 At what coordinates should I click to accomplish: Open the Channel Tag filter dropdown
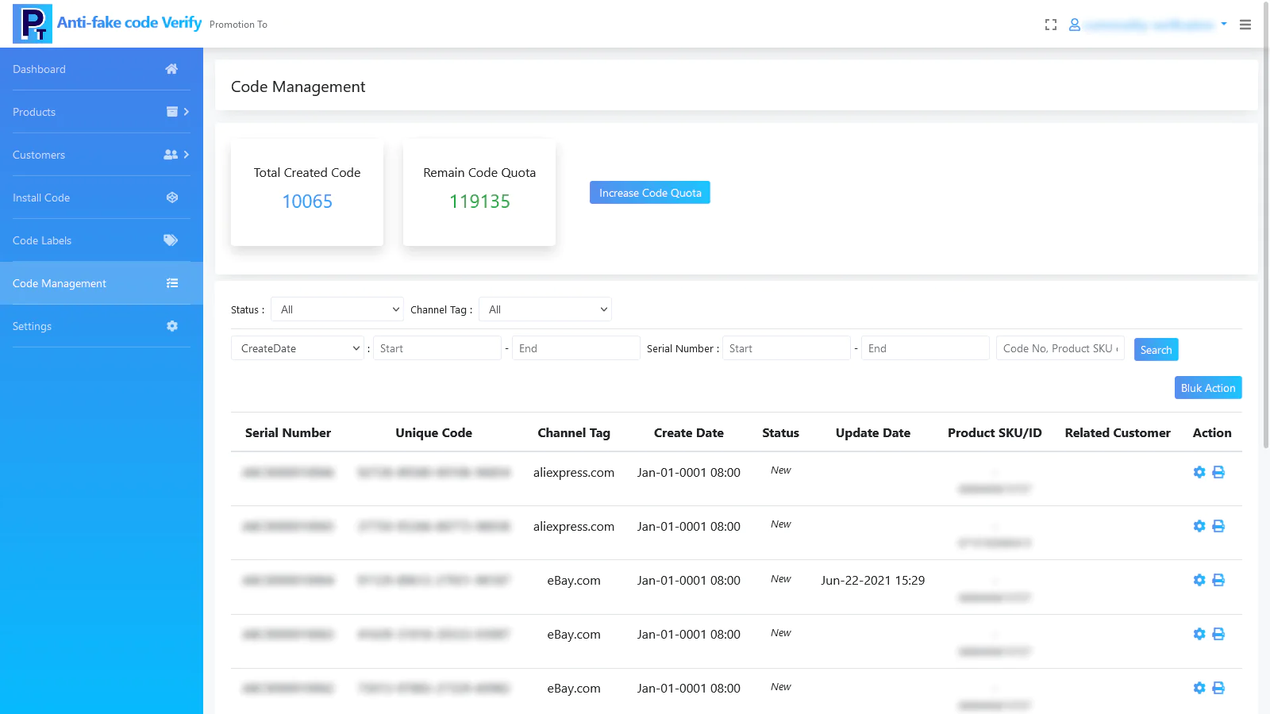pos(545,309)
